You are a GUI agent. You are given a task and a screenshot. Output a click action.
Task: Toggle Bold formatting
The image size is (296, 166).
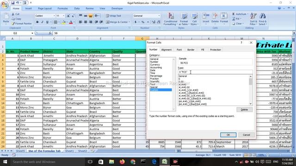(x=37, y=22)
